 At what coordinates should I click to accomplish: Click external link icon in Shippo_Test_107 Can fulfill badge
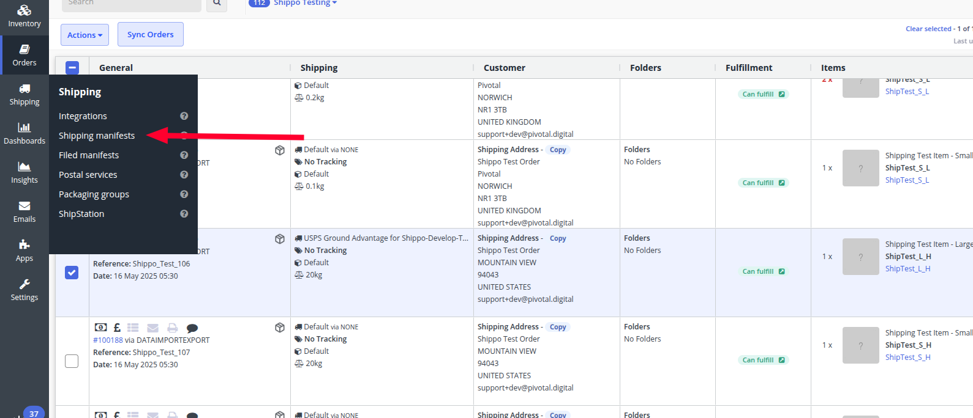coord(781,360)
